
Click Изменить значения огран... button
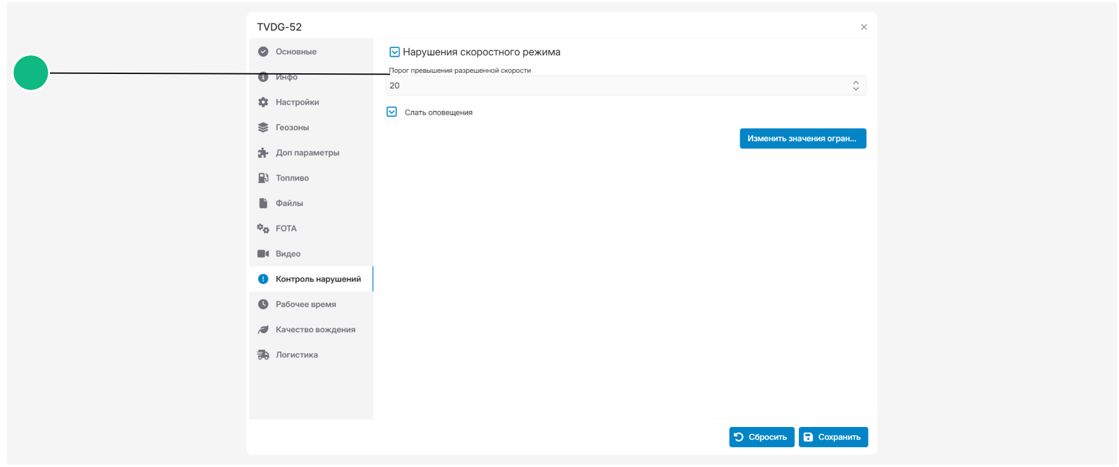coord(803,139)
